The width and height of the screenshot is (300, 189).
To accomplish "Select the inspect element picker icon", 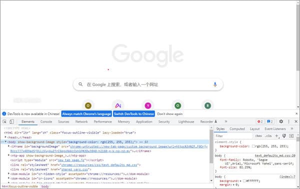I will 4,121.
